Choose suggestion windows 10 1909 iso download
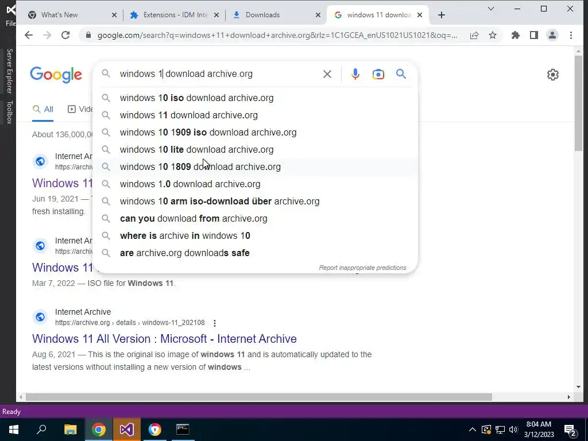The width and height of the screenshot is (588, 441). (255, 133)
